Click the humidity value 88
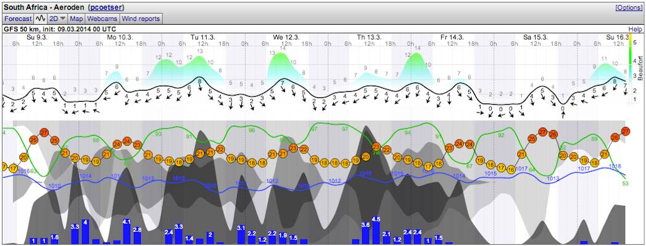 tap(96, 140)
